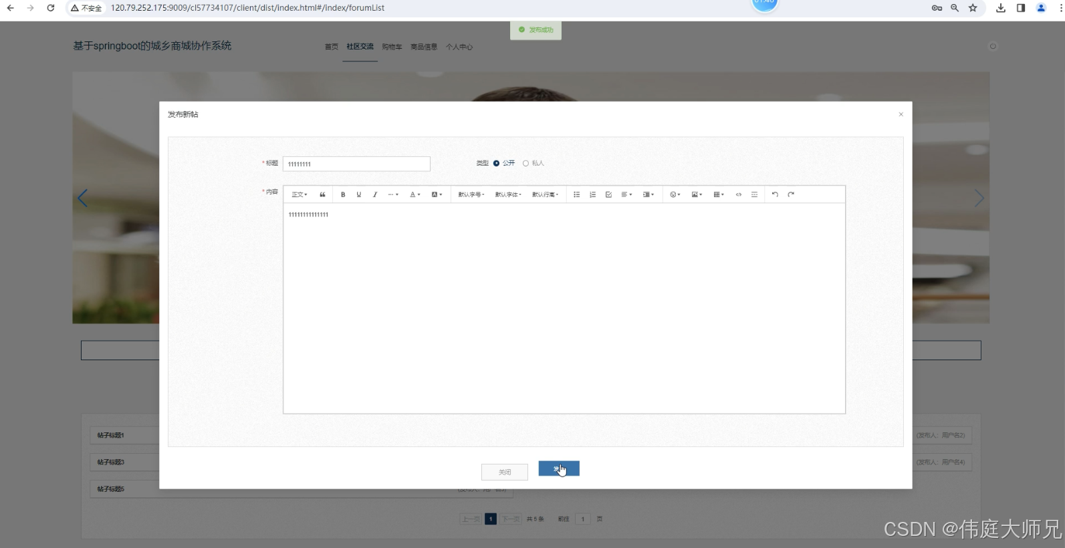Open emoji picker dropdown
This screenshot has width=1065, height=548.
point(675,194)
